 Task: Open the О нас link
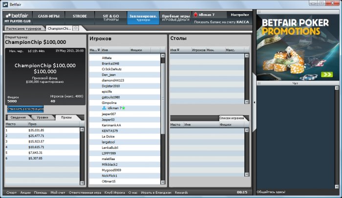133,192
